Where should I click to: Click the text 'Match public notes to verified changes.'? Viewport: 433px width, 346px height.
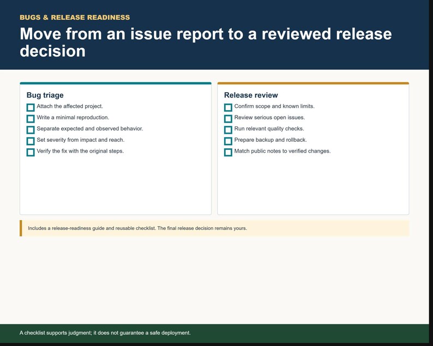tap(282, 151)
